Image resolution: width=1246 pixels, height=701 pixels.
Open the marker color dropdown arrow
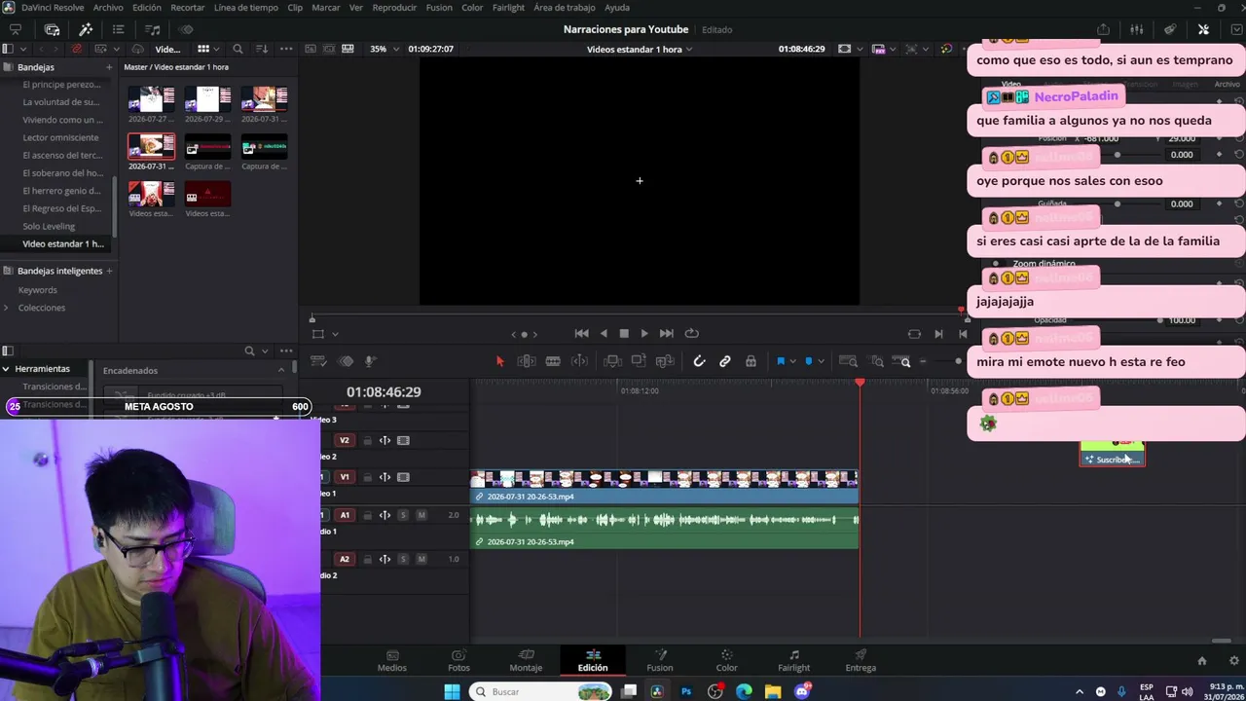[820, 362]
